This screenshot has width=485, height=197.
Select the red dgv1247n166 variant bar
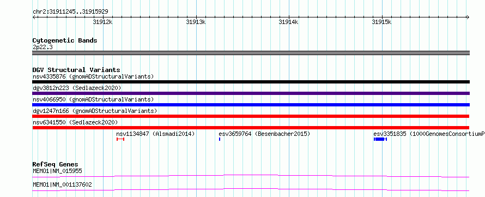coord(251,116)
